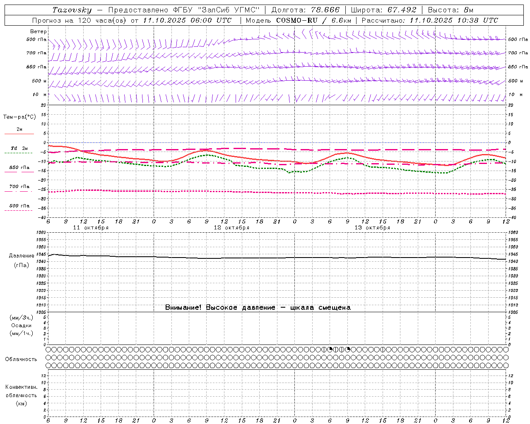Screen dimensions: 530x424
Task: Click the '-40' value on left temperature axis
Action: point(41,217)
